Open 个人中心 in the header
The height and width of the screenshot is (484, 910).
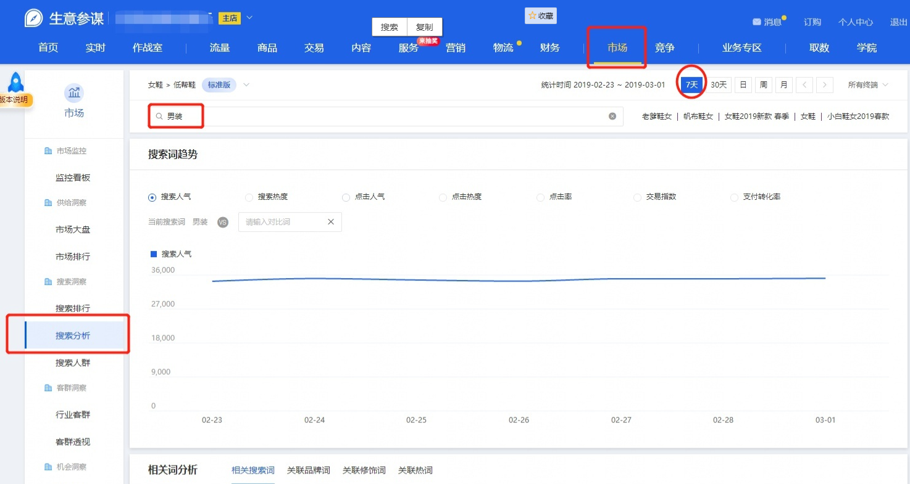point(856,22)
